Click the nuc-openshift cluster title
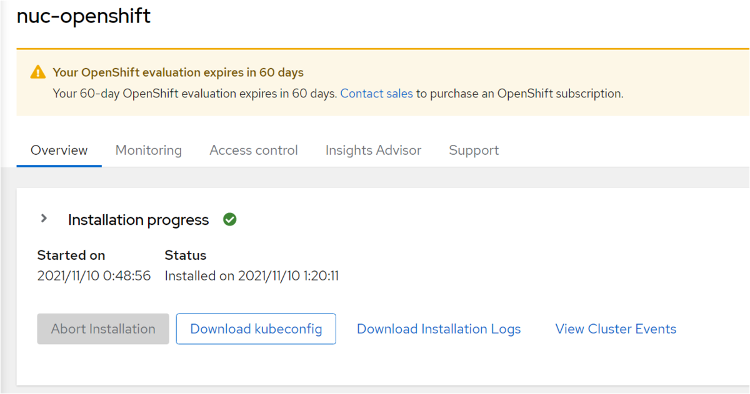The height and width of the screenshot is (394, 750). pyautogui.click(x=84, y=16)
